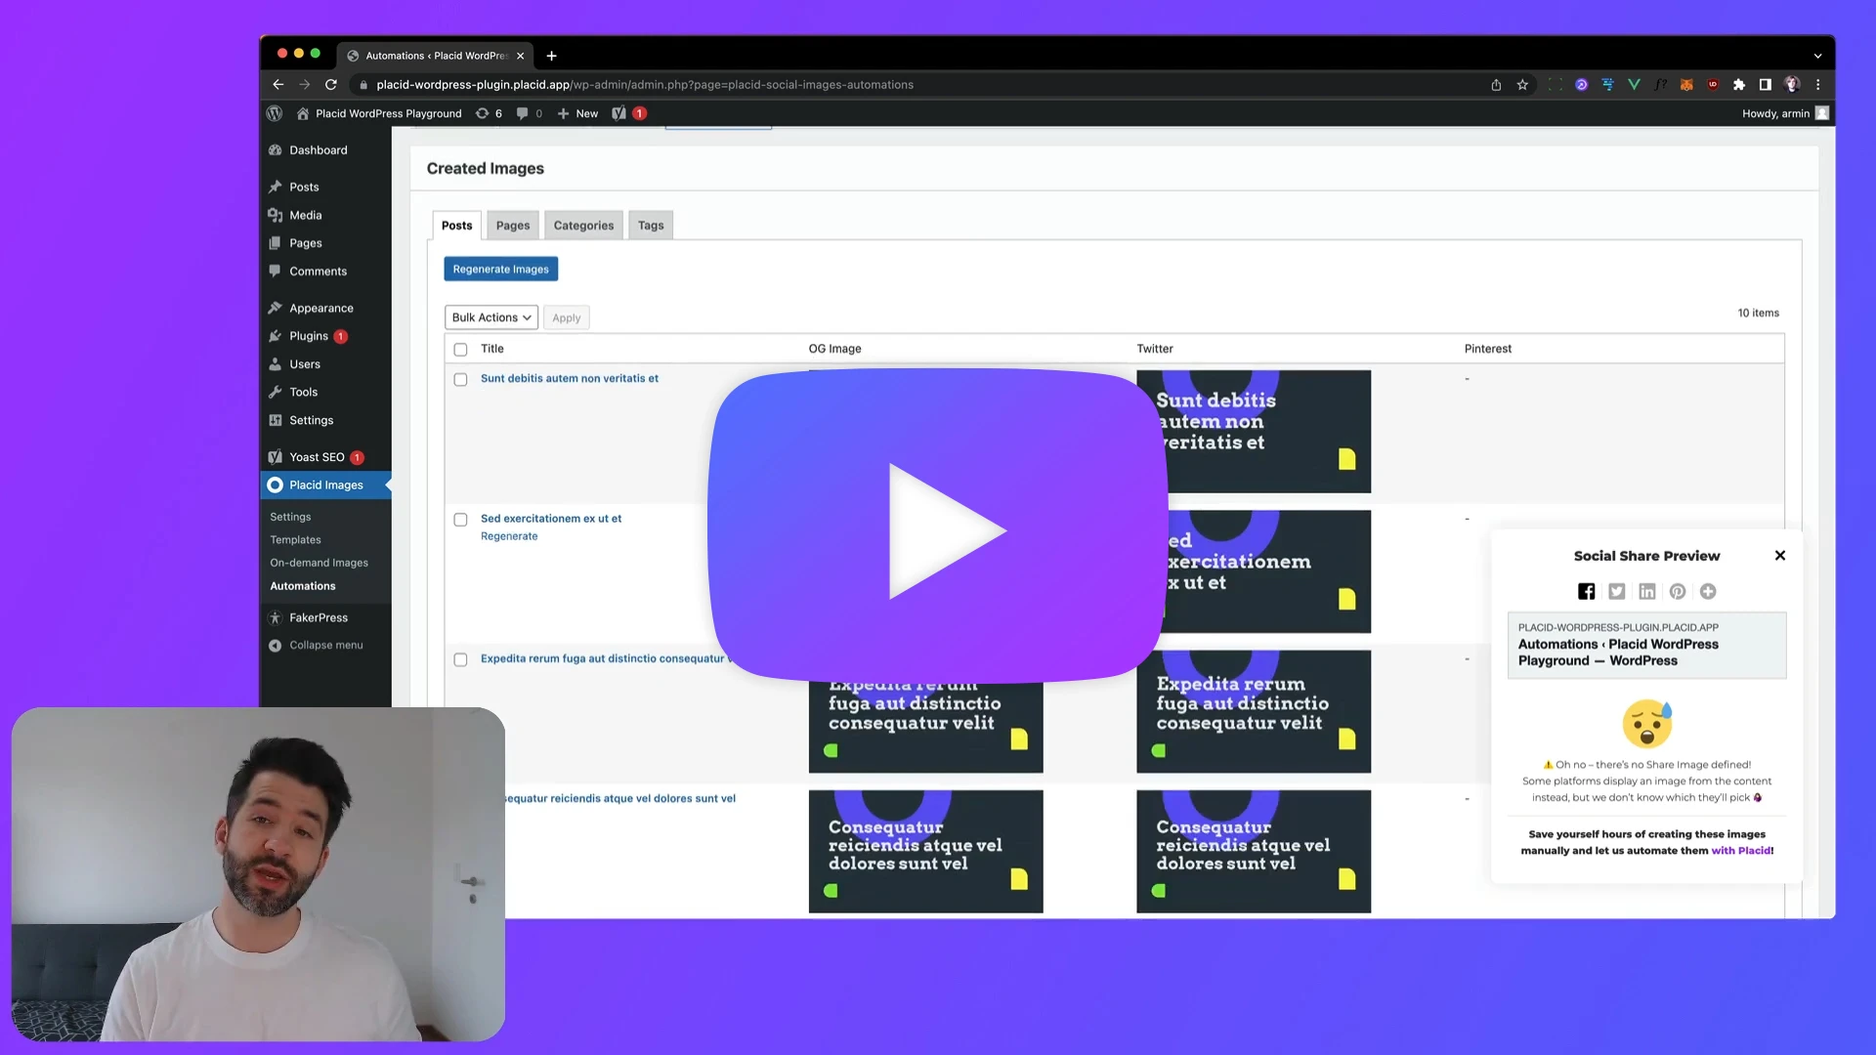Click the Chrome profile avatar icon
The width and height of the screenshot is (1876, 1055).
1792,85
